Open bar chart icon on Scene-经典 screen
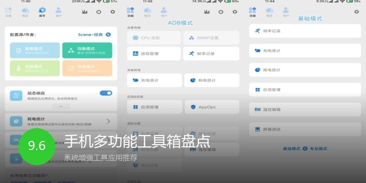This screenshot has height=183, width=366. (x=85, y=12)
